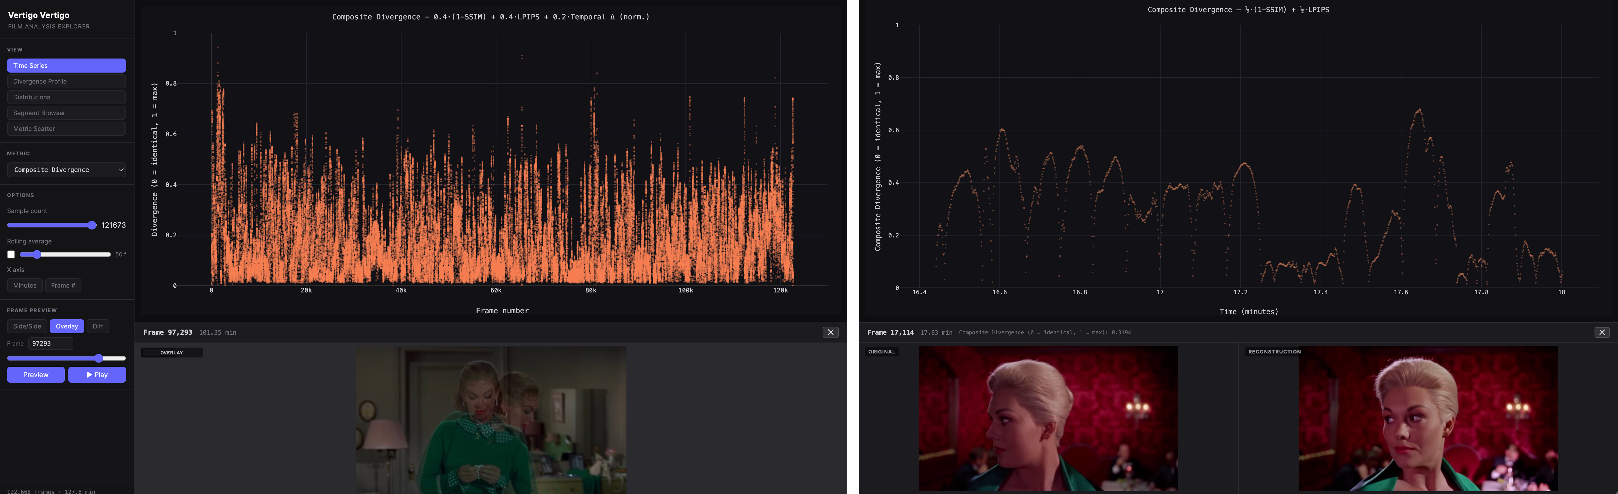Set X axis to Frame #
This screenshot has height=494, width=1618.
63,285
